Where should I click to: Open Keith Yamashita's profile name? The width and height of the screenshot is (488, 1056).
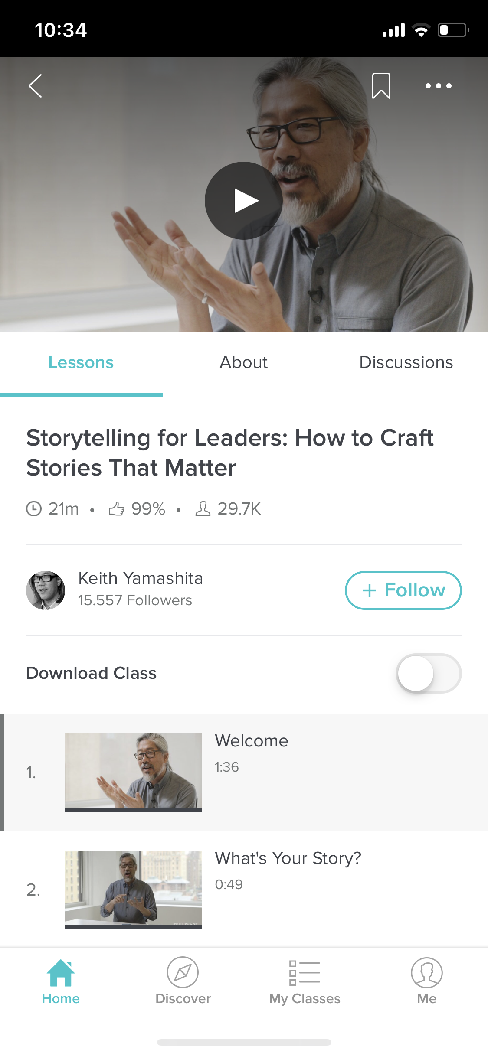tap(141, 578)
